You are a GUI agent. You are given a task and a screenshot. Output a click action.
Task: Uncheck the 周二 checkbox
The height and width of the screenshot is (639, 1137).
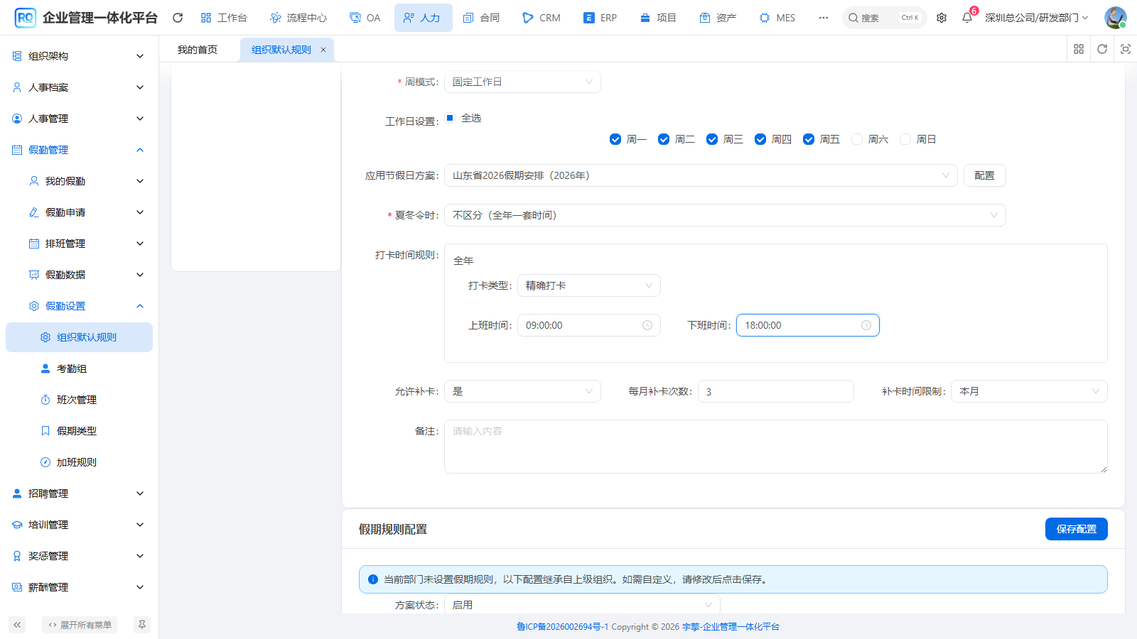point(664,139)
